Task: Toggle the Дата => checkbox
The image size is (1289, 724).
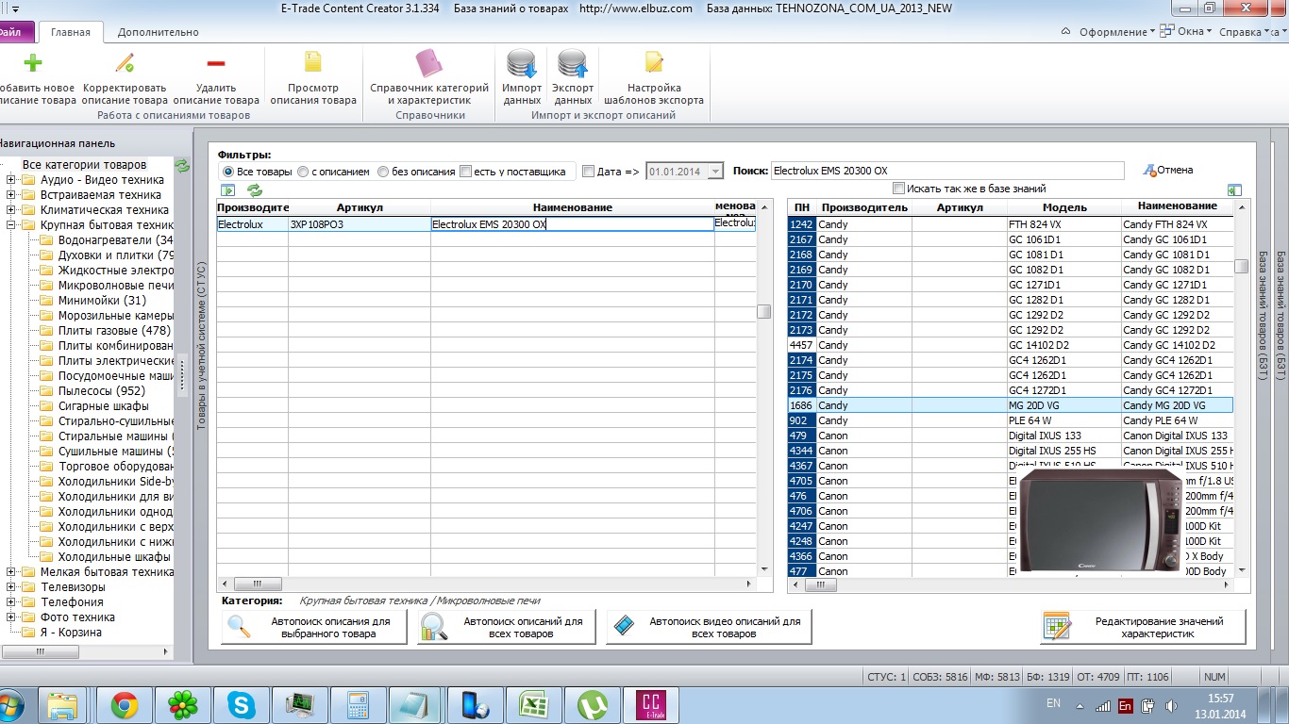Action: point(589,172)
